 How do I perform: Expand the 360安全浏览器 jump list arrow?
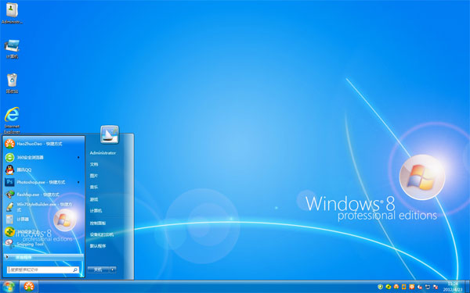click(x=78, y=157)
